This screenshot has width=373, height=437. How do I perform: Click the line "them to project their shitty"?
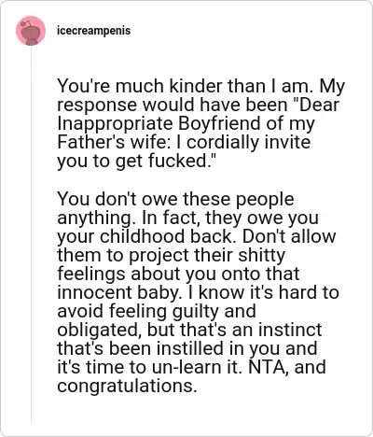[171, 255]
